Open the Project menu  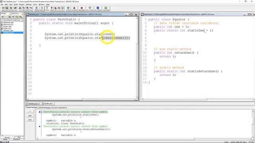click(22, 4)
